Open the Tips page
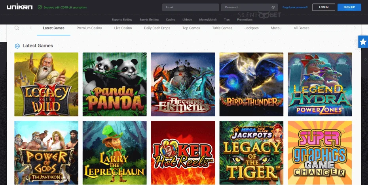This screenshot has height=185, width=368. (227, 20)
